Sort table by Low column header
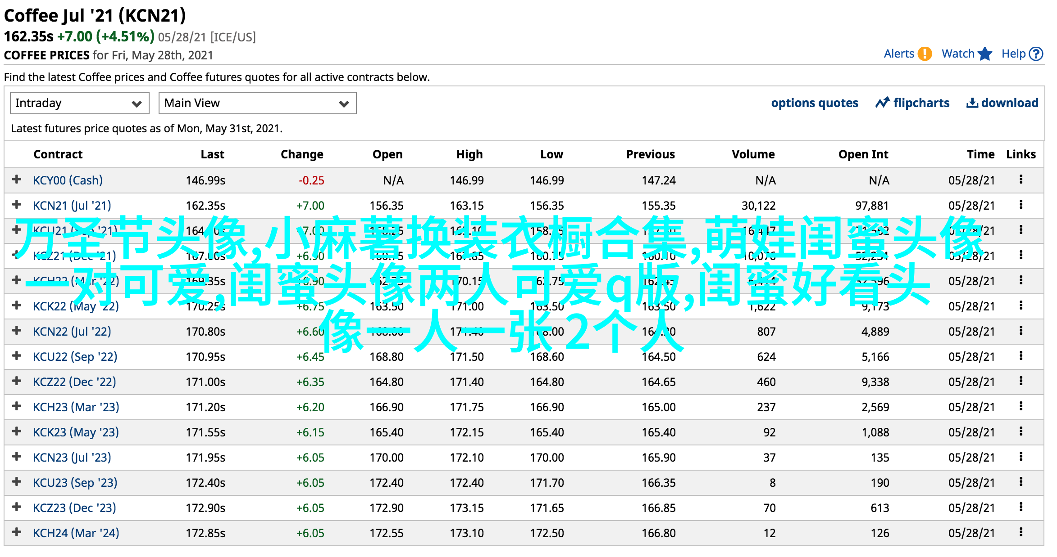Viewport: 1057px width, 557px height. (x=552, y=154)
